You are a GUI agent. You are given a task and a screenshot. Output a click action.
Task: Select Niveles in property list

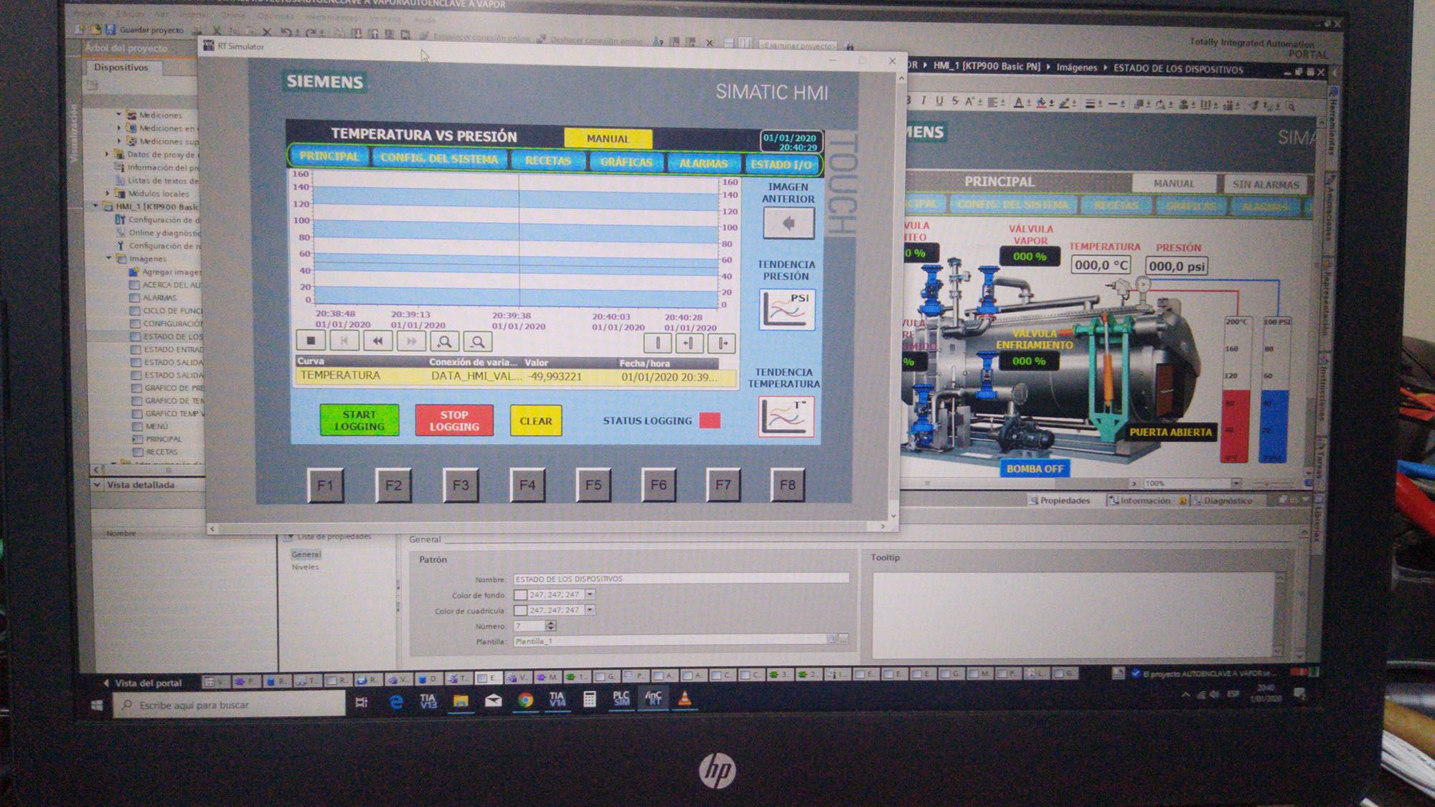click(305, 567)
